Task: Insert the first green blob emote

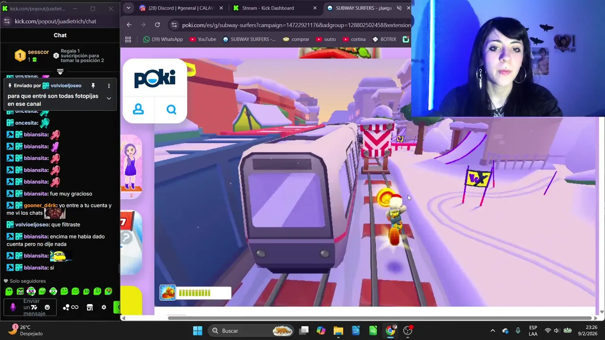Action: point(9,291)
